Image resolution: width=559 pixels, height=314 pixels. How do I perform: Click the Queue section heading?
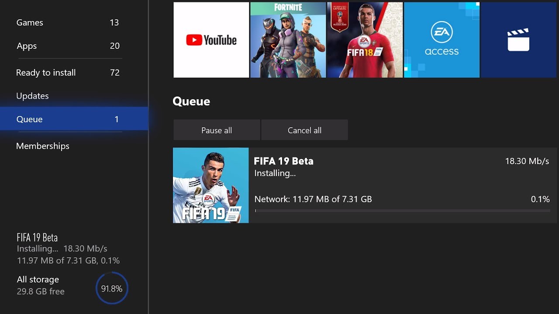(191, 102)
